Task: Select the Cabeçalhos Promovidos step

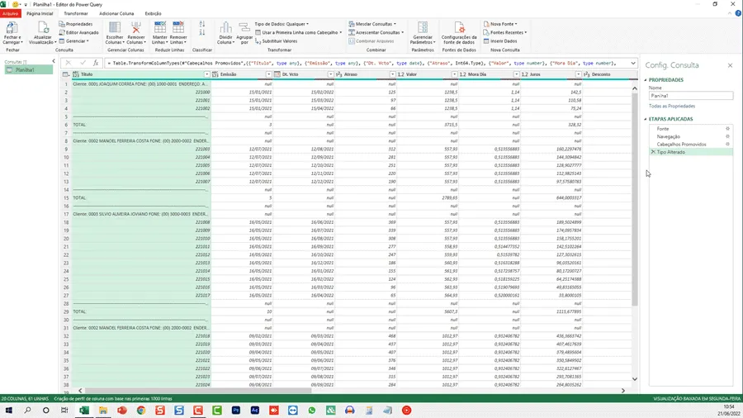Action: point(681,144)
